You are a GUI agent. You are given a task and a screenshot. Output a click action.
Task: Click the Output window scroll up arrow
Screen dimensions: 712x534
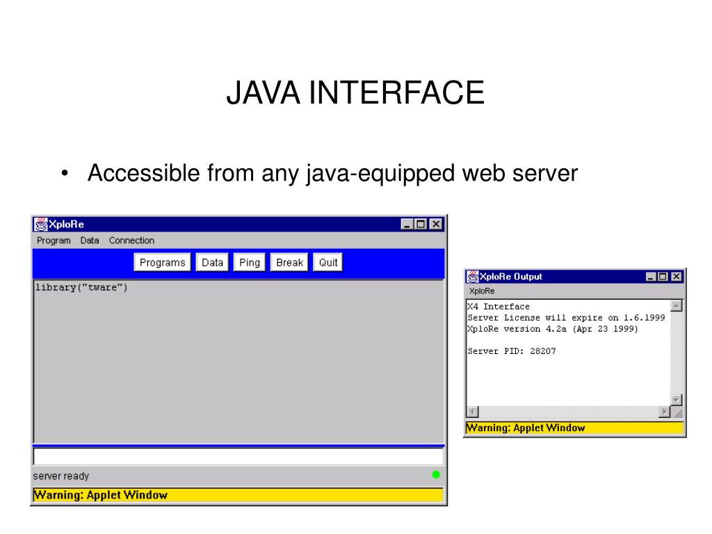677,306
